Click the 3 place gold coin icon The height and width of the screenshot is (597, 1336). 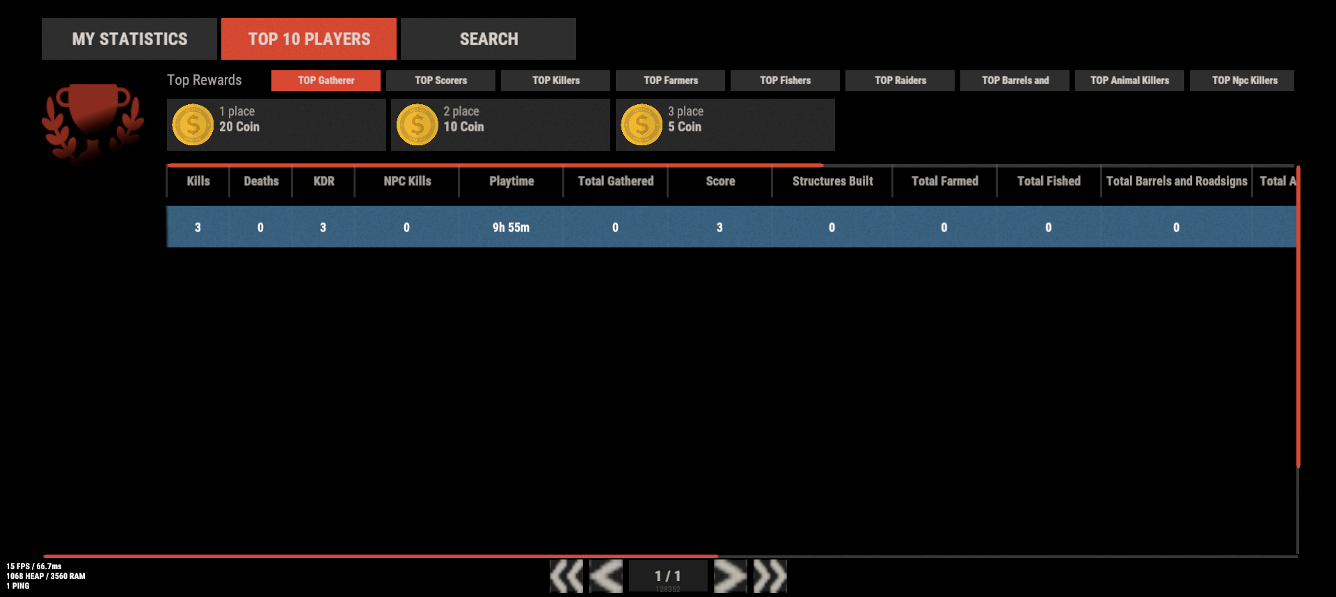pos(642,125)
